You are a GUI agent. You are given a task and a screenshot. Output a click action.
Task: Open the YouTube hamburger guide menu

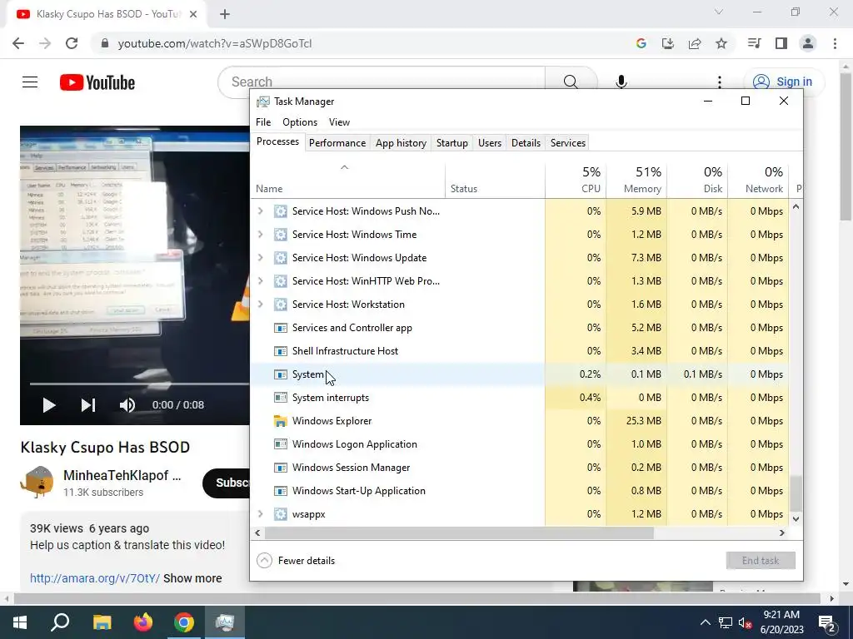coord(30,82)
